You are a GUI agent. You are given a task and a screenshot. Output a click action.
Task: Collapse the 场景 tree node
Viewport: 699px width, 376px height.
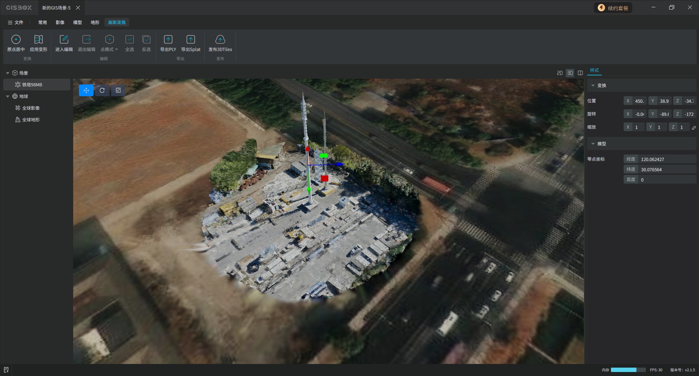click(8, 73)
